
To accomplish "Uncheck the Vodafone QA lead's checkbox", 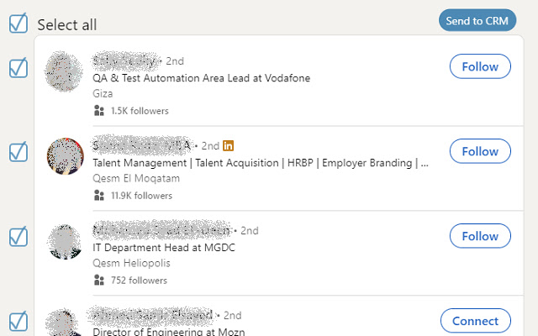I will coord(18,68).
